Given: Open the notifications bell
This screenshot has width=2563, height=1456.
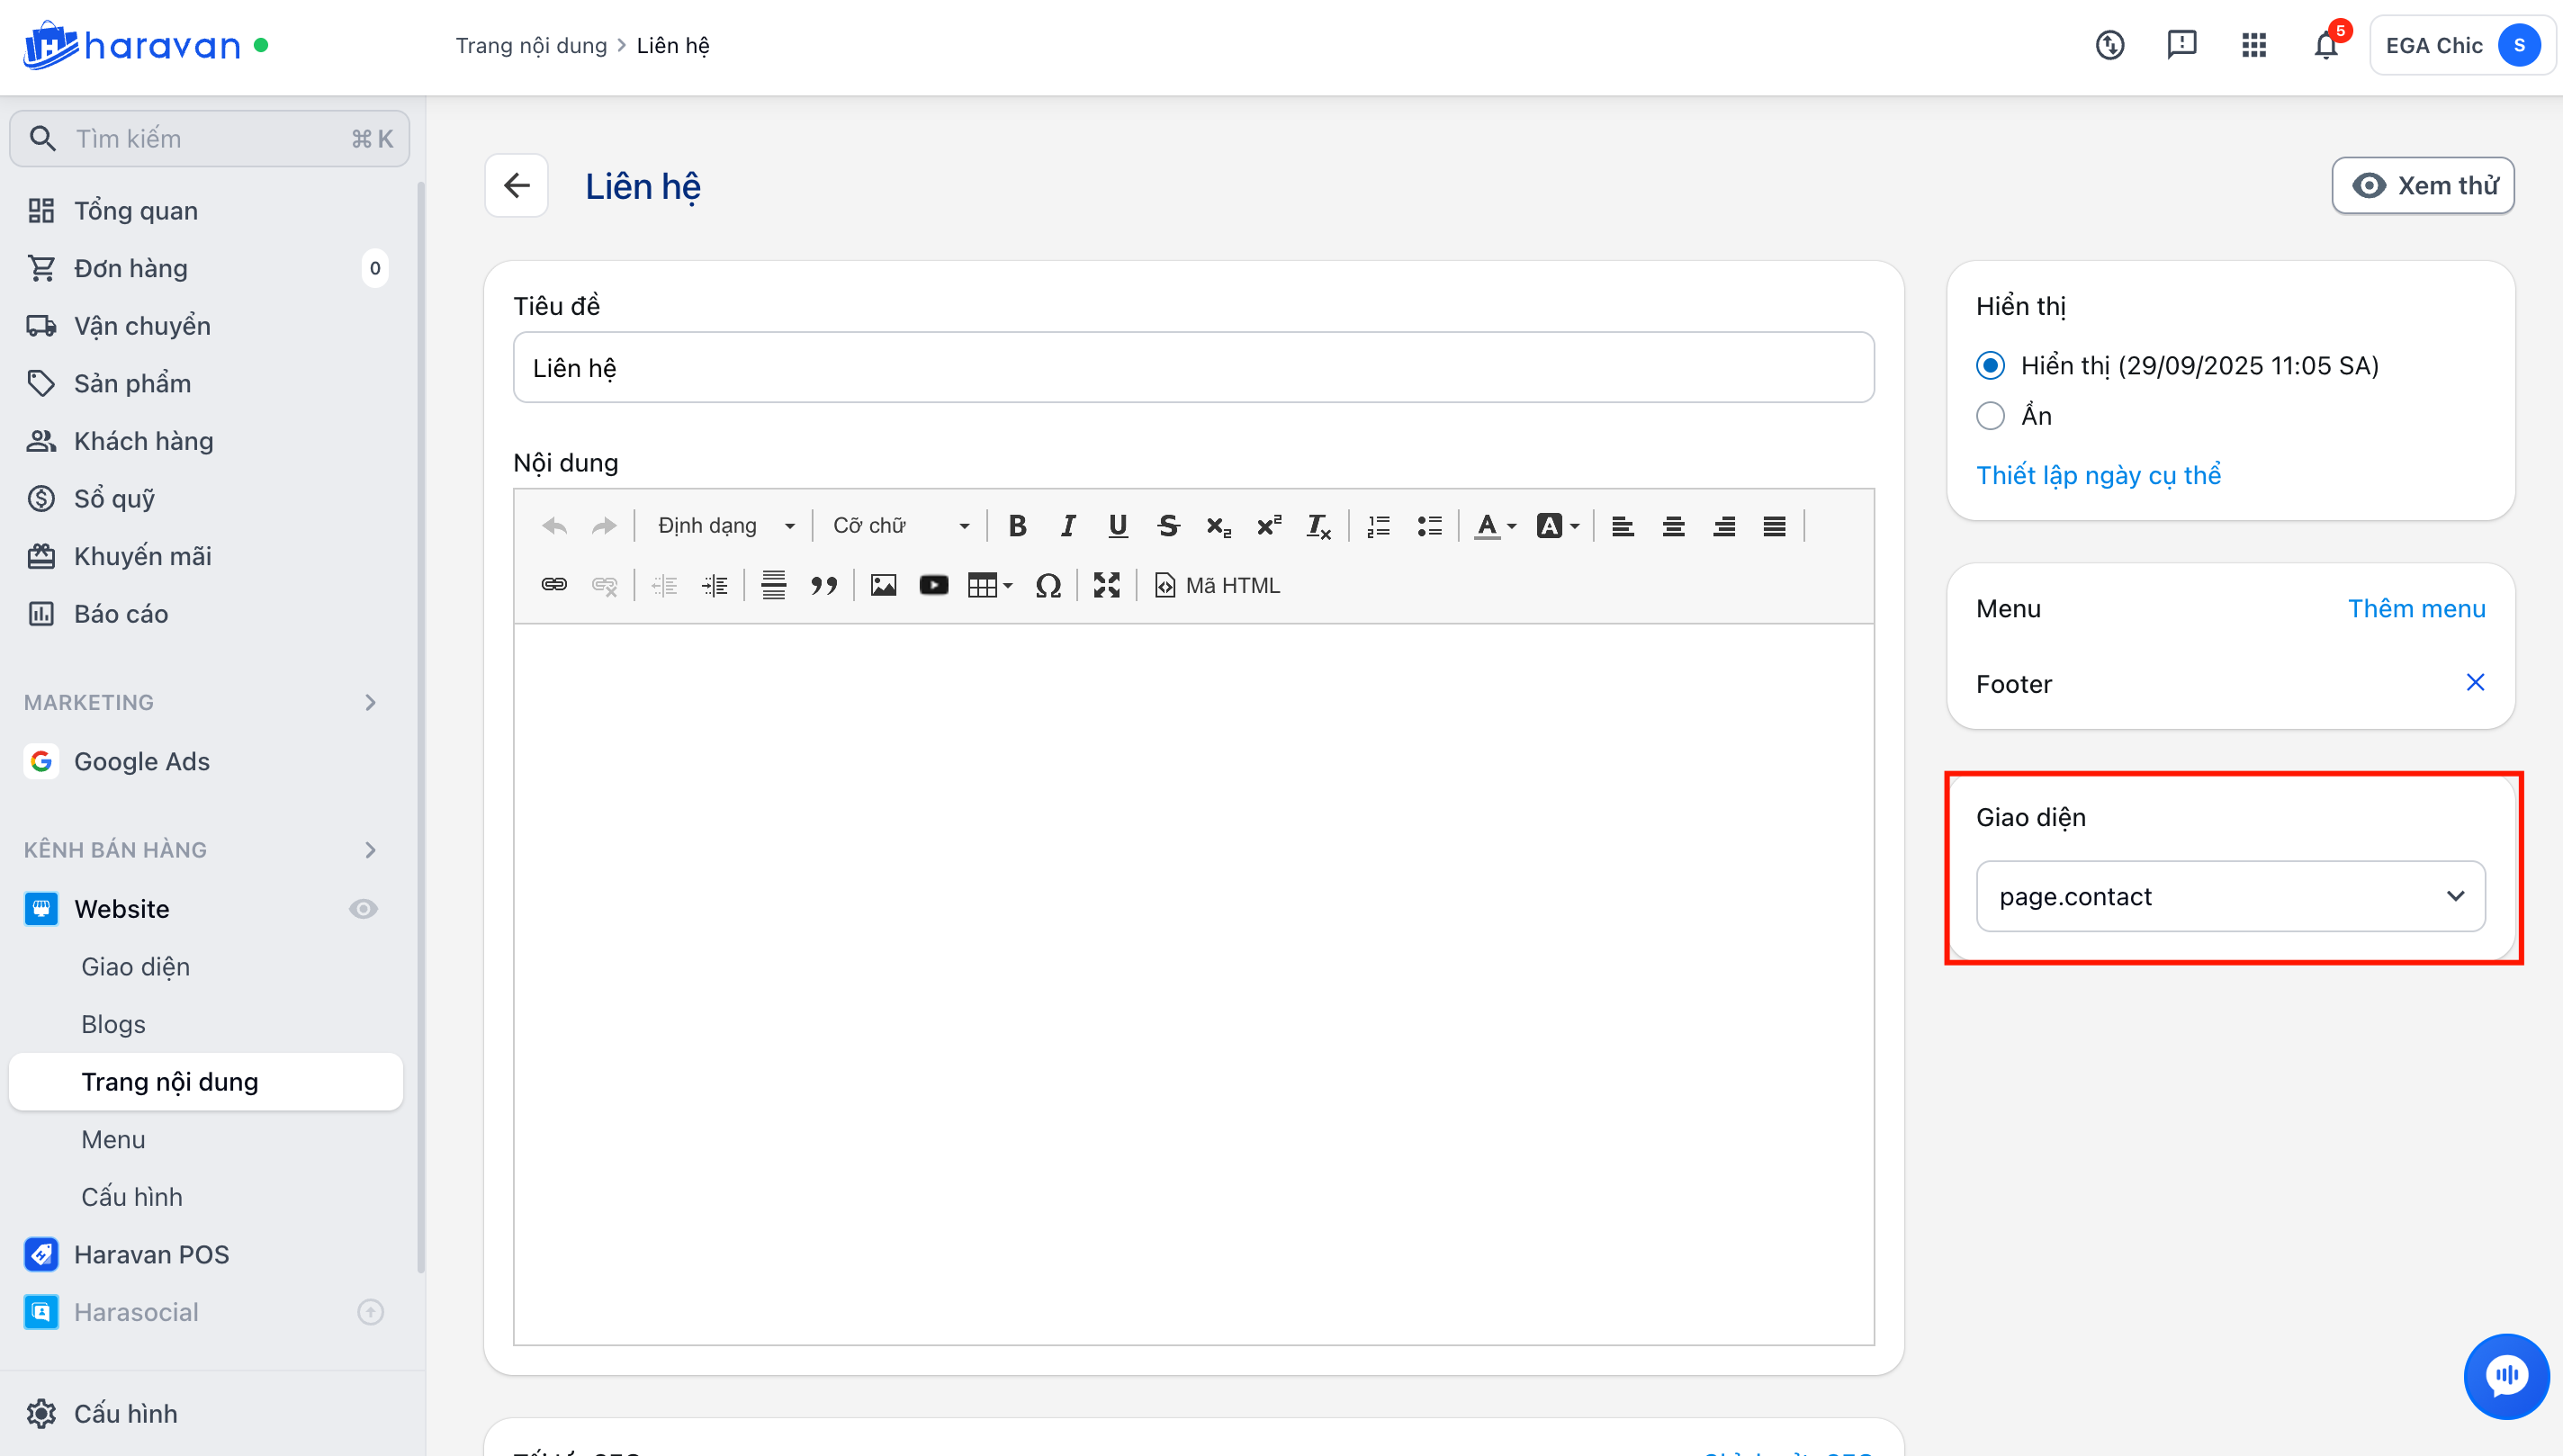Looking at the screenshot, I should [x=2326, y=46].
